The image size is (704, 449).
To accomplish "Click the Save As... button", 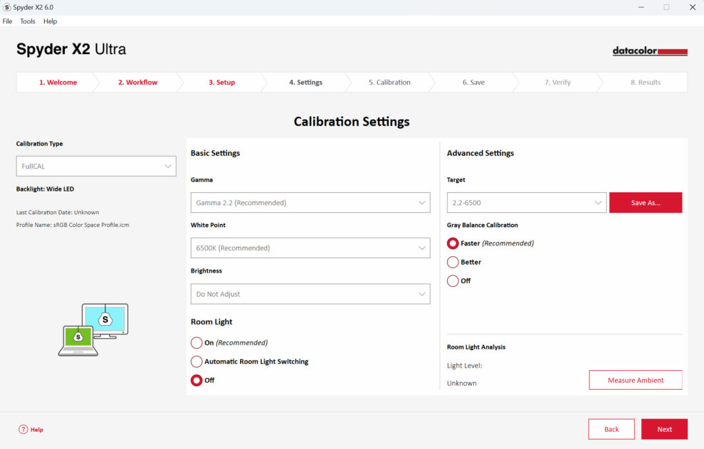I will pyautogui.click(x=645, y=203).
